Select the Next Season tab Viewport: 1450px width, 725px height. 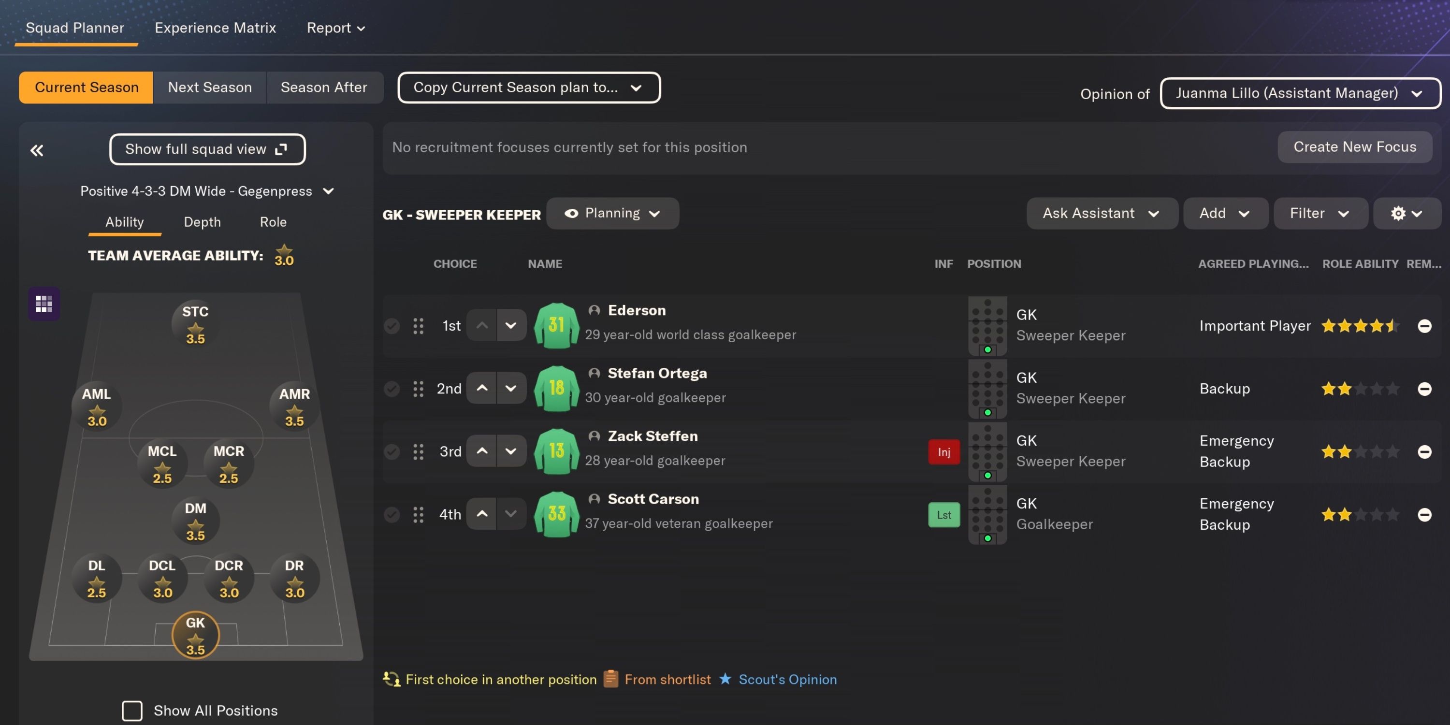[209, 87]
